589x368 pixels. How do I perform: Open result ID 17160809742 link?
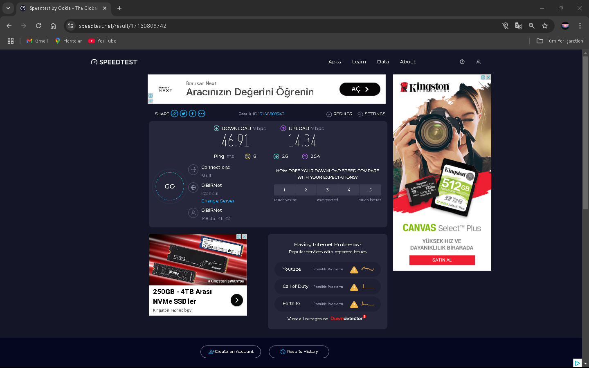pyautogui.click(x=271, y=114)
